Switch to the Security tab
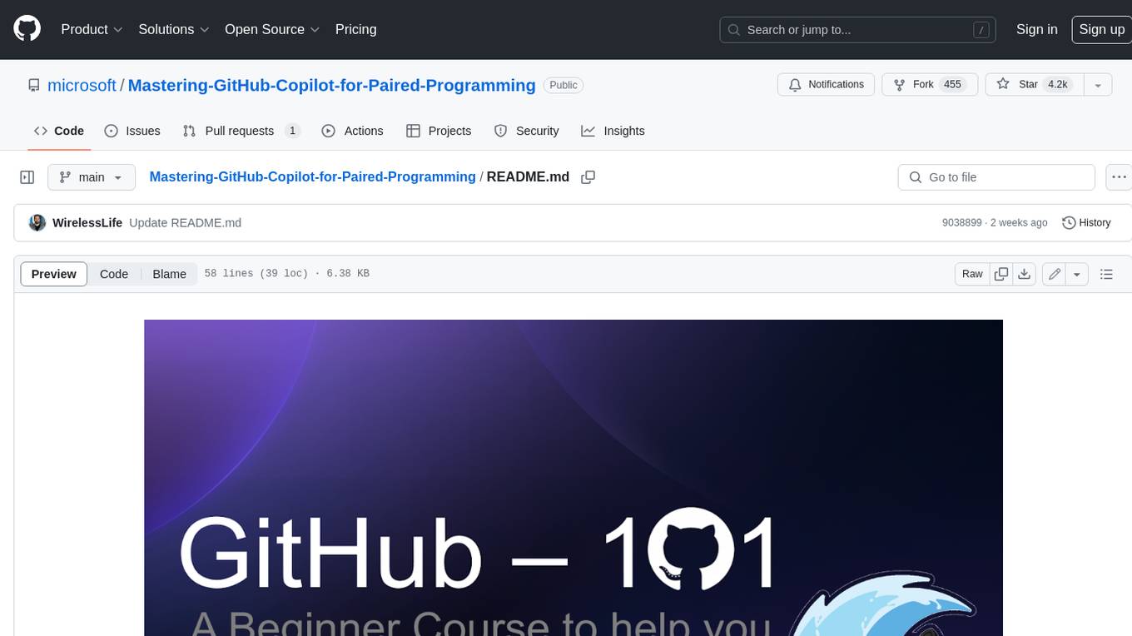 point(526,131)
